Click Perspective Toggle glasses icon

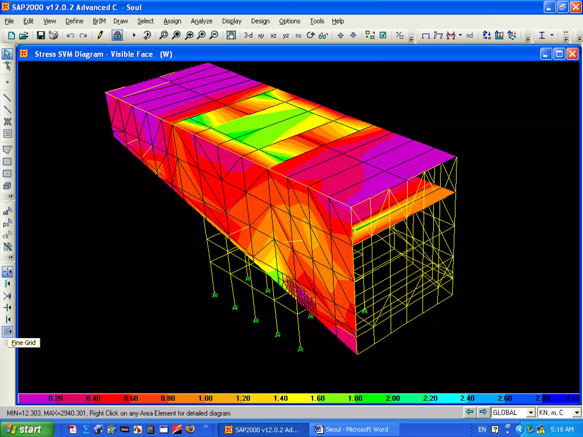coord(323,35)
